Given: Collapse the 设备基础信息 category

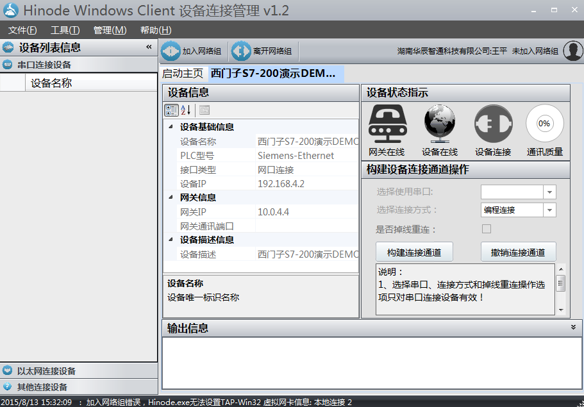Looking at the screenshot, I should (171, 127).
